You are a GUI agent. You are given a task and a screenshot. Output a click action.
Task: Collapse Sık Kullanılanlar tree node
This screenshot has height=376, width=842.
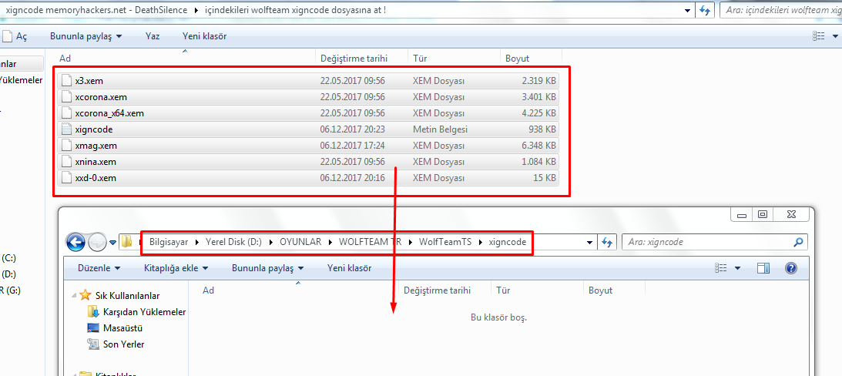(74, 295)
